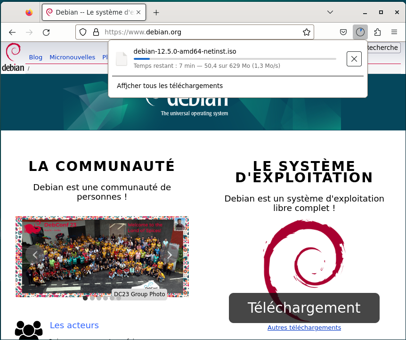The image size is (406, 340).
Task: Click the large Téléchargement button
Action: tap(304, 308)
